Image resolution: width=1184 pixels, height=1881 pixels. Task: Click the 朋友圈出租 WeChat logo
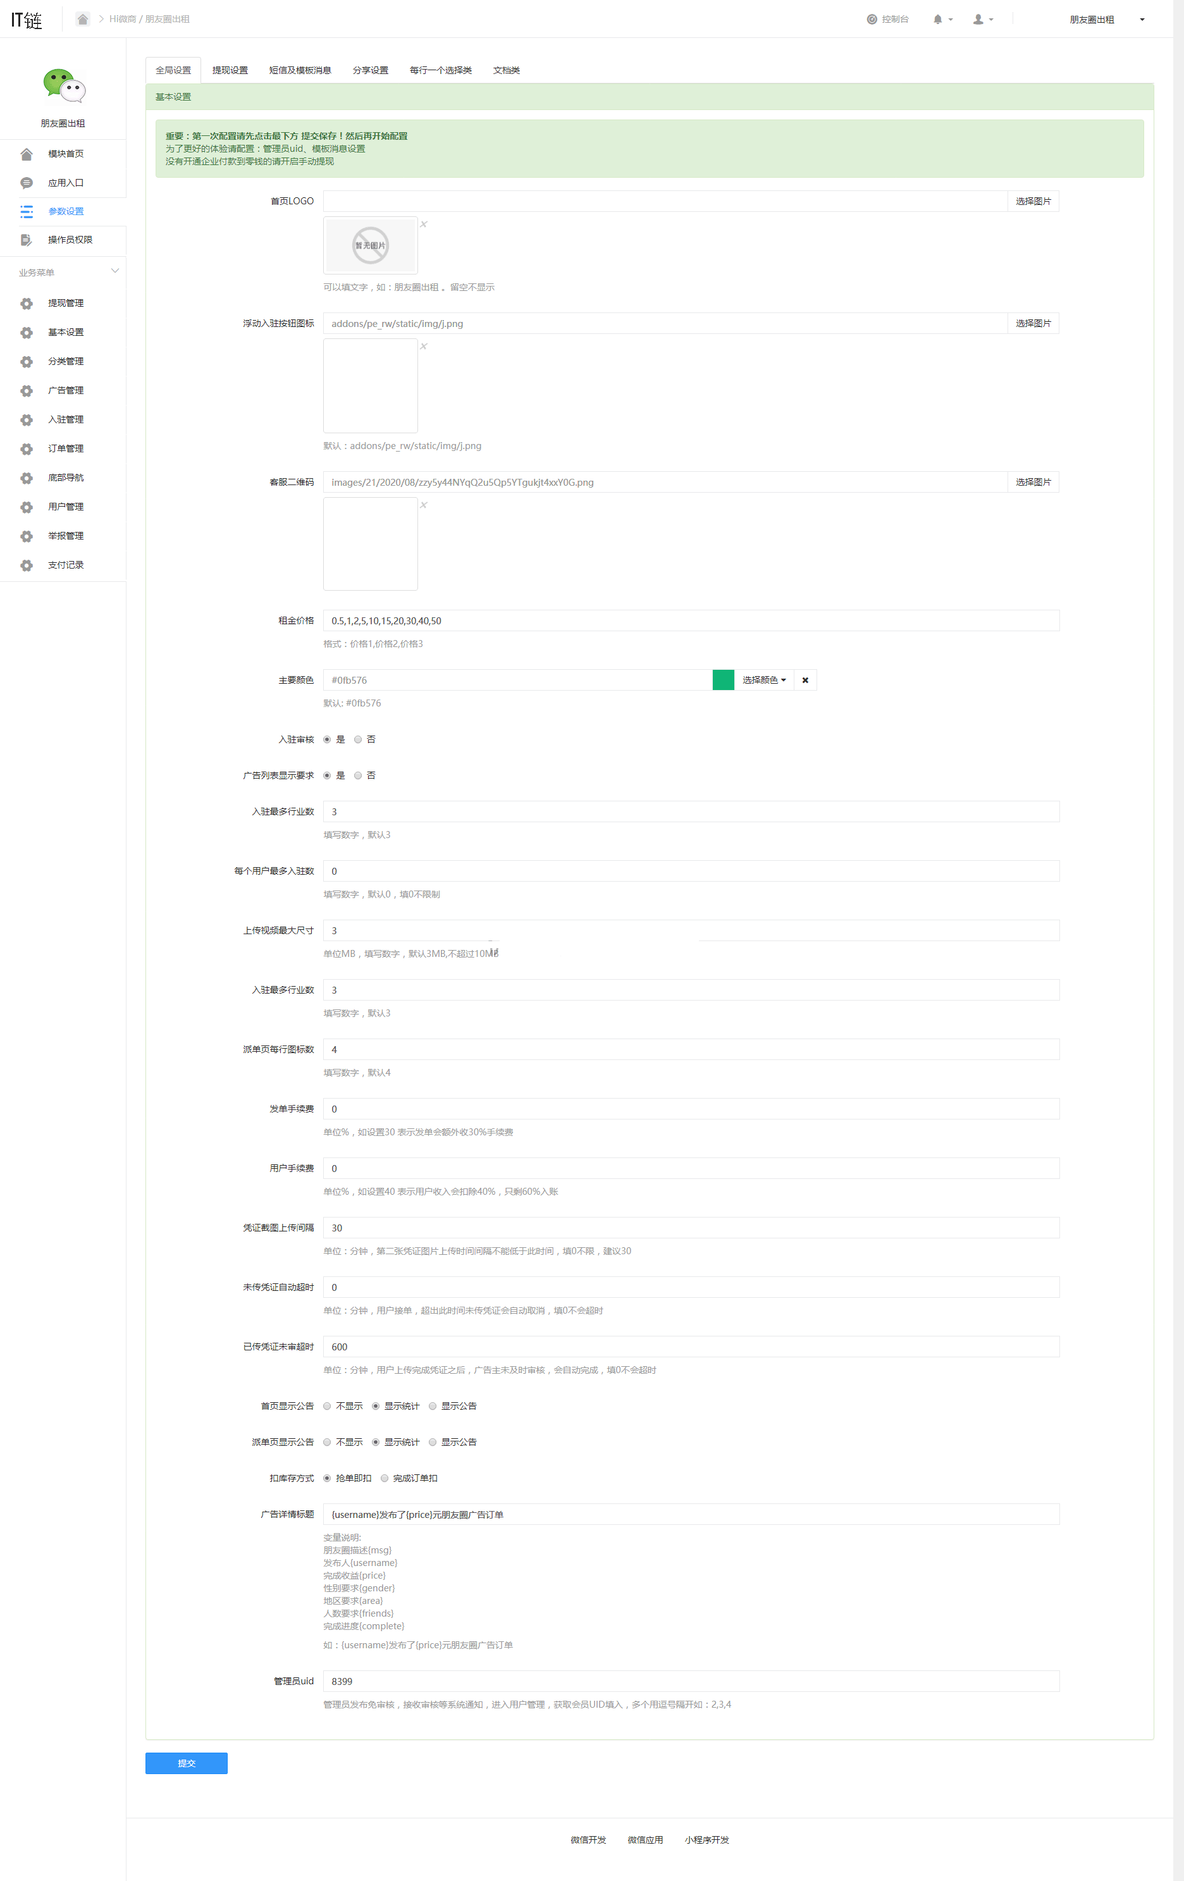63,86
